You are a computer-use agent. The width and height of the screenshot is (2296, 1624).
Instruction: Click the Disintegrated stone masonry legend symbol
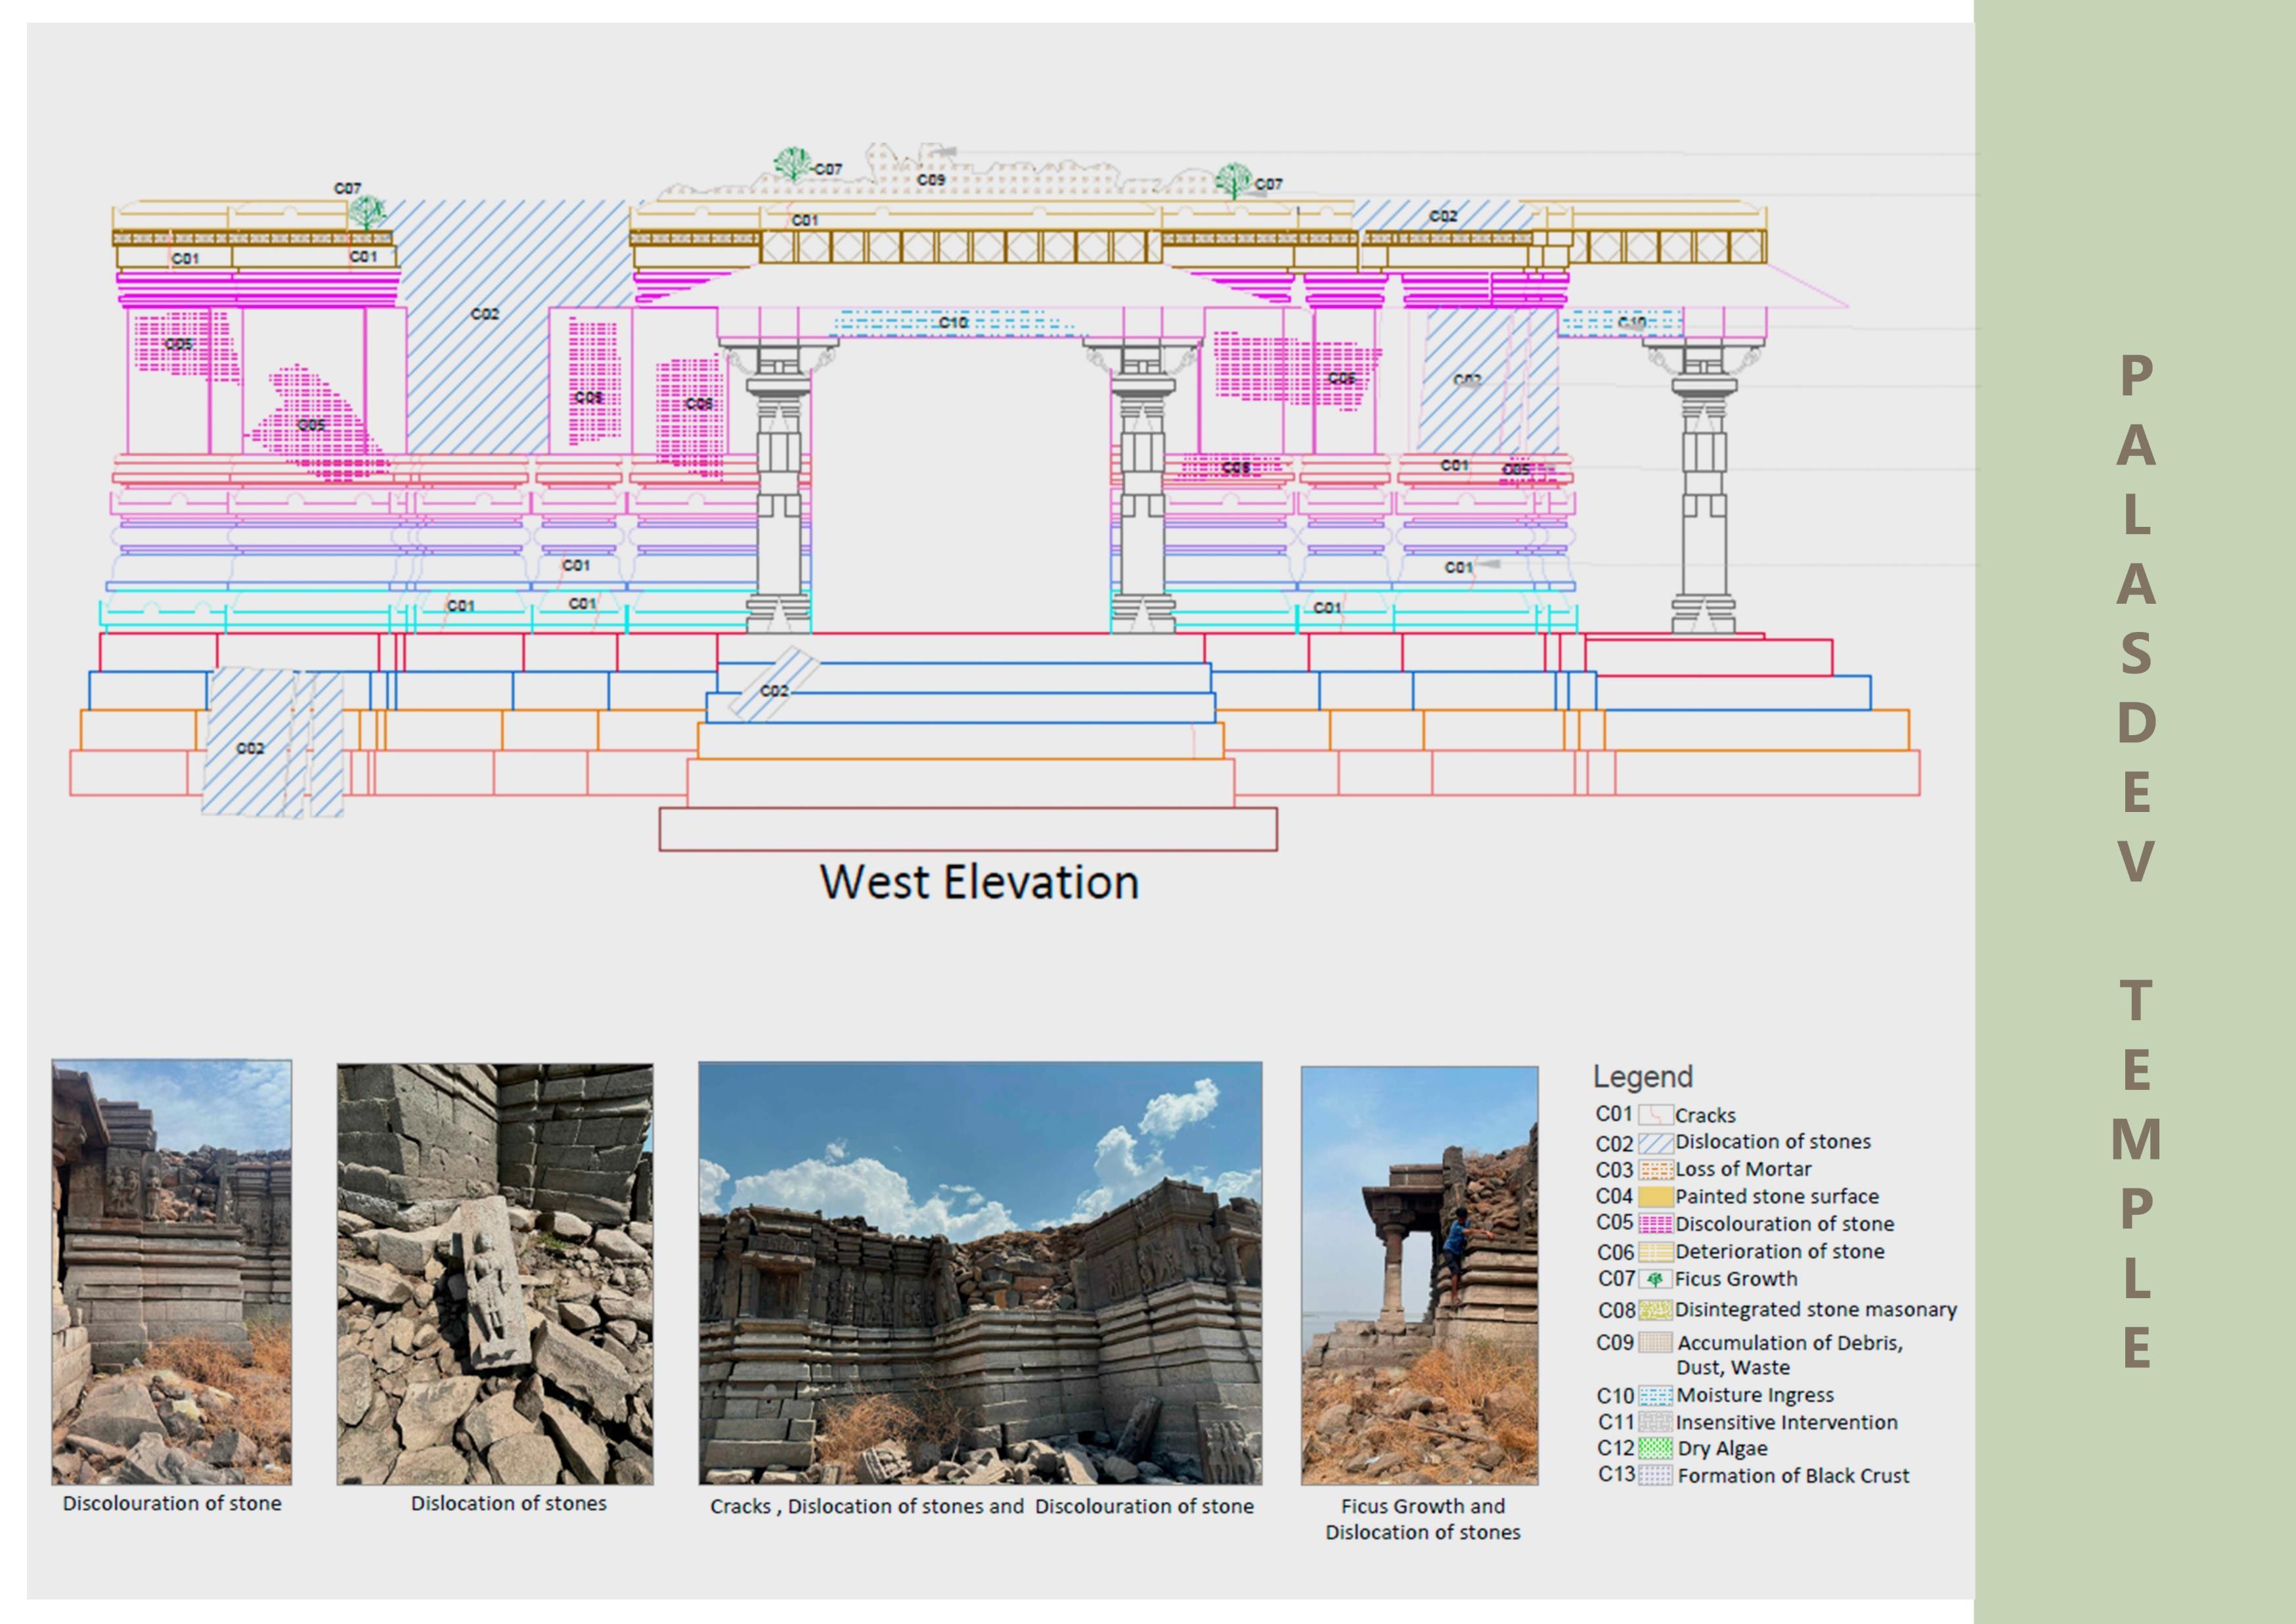coord(1655,1310)
